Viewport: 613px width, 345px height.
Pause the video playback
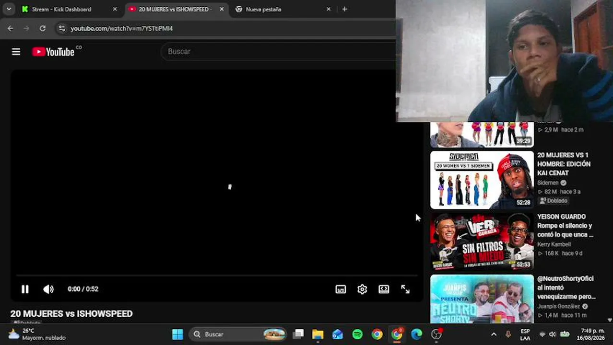click(x=25, y=289)
